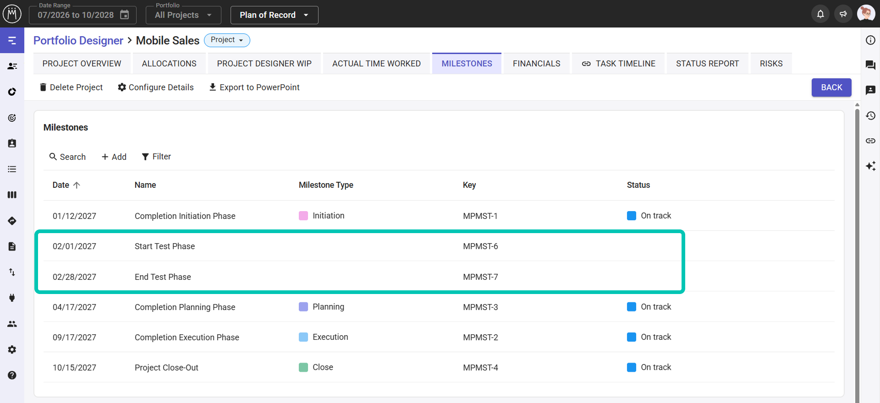This screenshot has height=403, width=880.
Task: Open the milestones Filter
Action: 156,157
